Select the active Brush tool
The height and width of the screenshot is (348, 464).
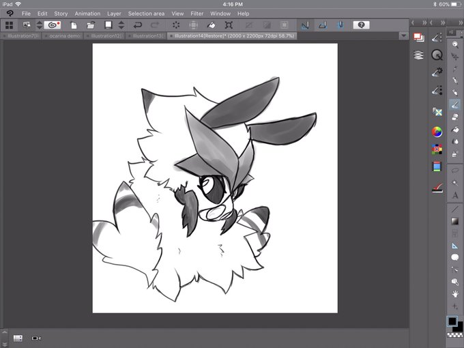455,104
